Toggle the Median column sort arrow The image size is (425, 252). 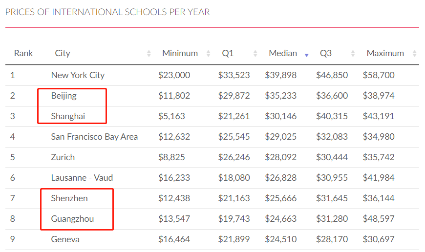click(x=307, y=55)
